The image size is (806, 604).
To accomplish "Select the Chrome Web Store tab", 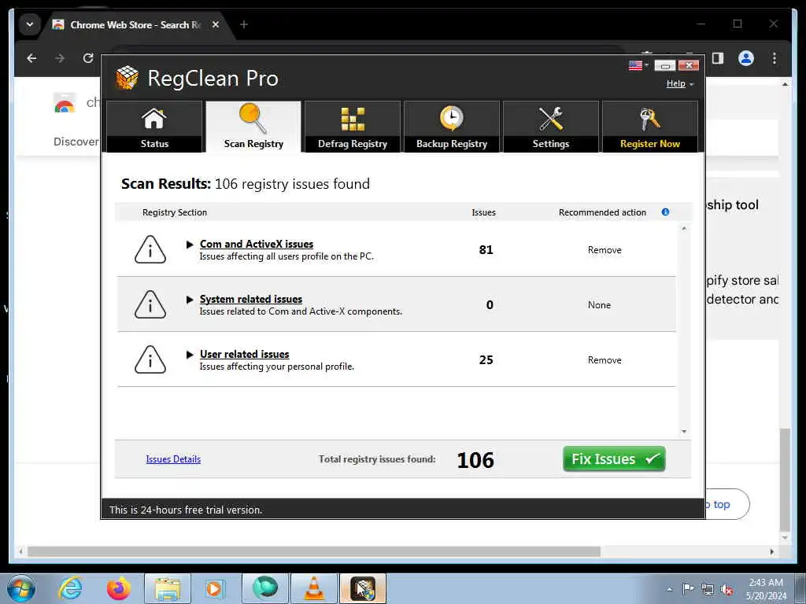I will [x=134, y=24].
